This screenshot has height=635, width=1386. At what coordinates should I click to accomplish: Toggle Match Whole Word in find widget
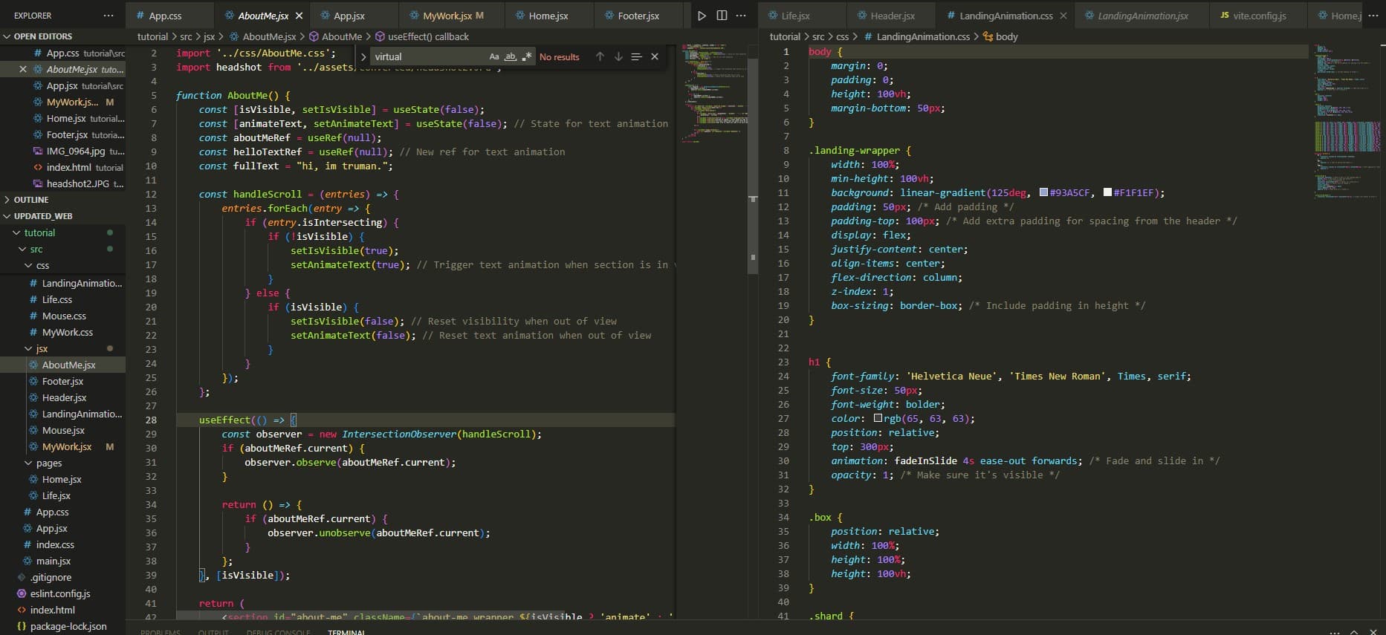(x=511, y=56)
